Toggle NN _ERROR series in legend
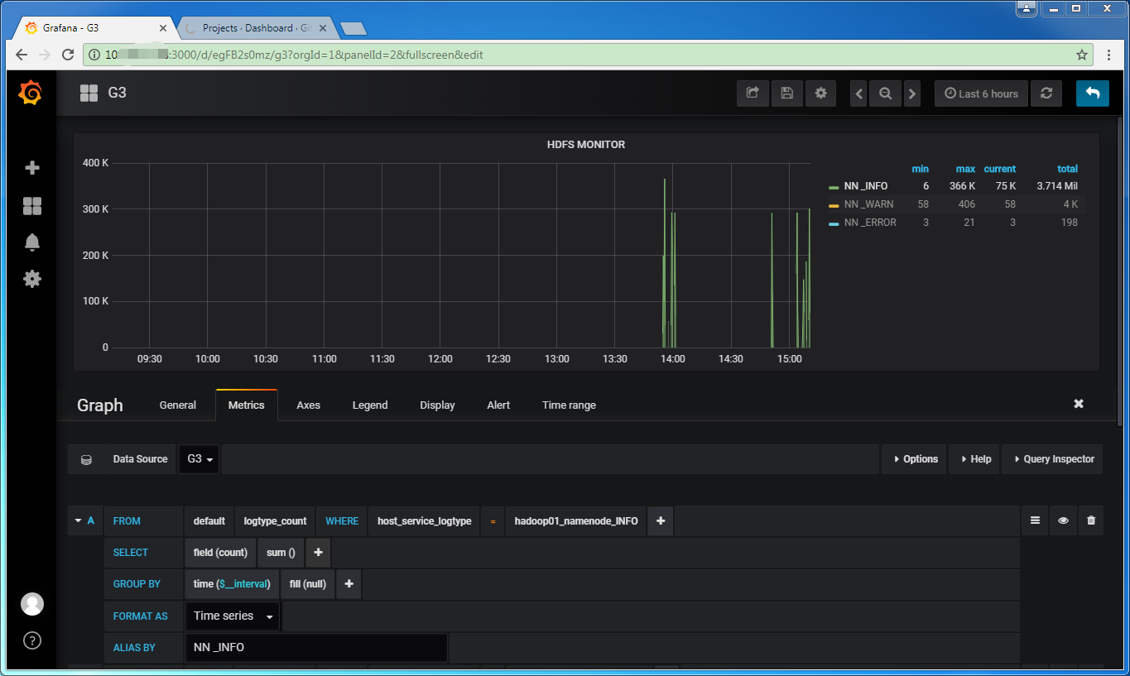 click(x=870, y=223)
